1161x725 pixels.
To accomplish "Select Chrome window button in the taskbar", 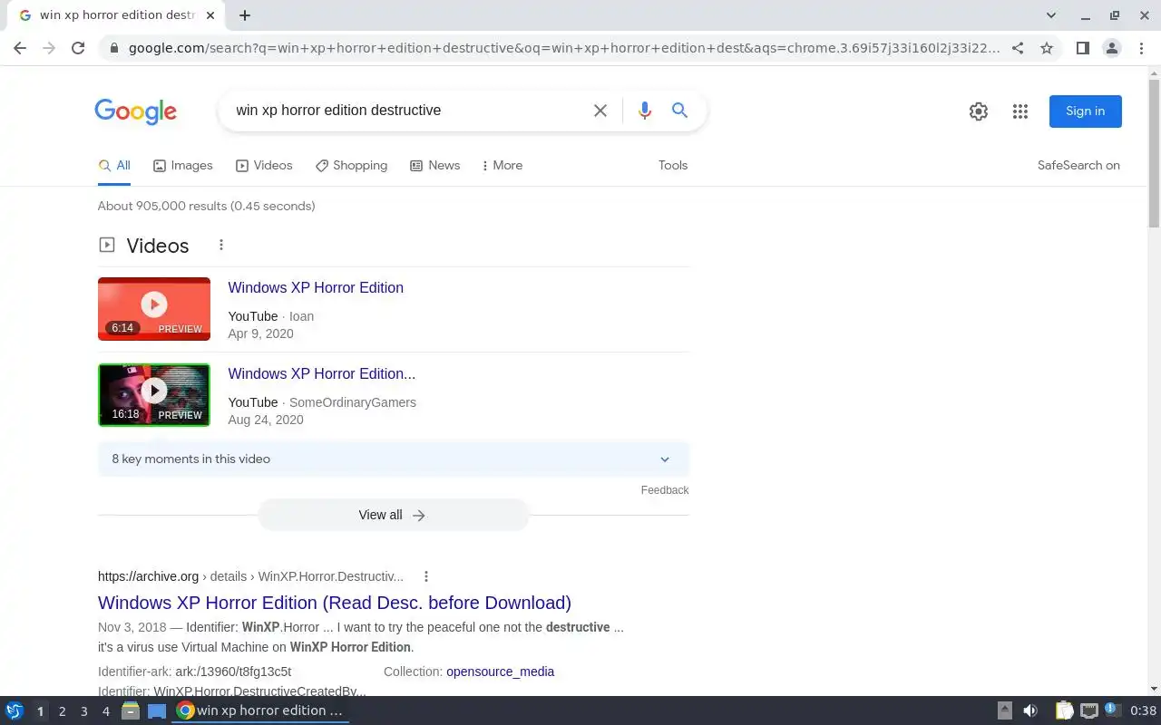I will tap(261, 710).
